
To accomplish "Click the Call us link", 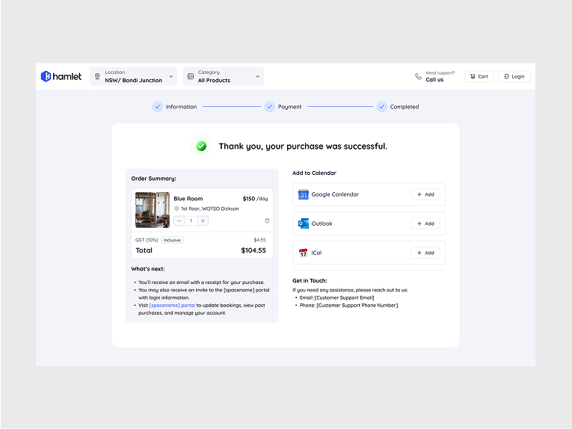I will pyautogui.click(x=434, y=80).
